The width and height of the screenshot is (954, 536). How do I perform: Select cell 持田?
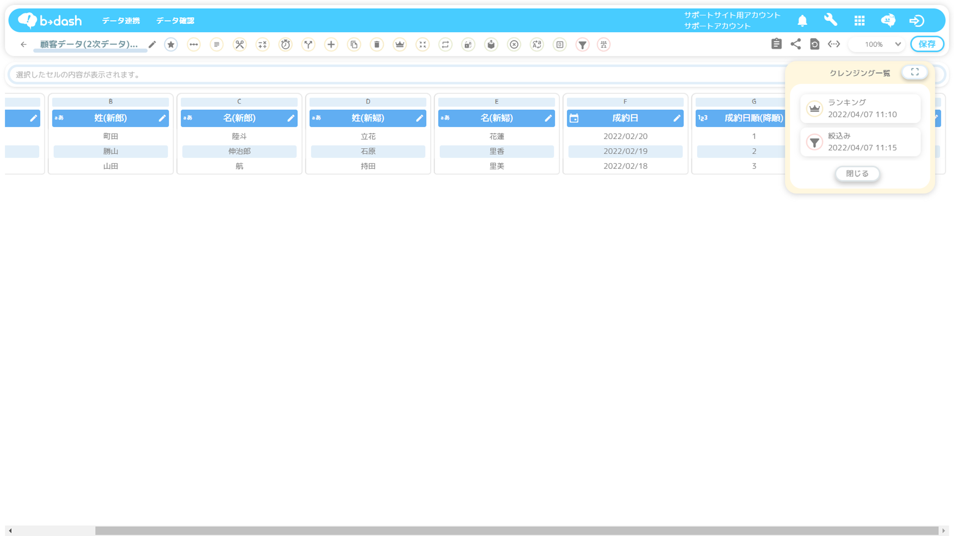pyautogui.click(x=368, y=166)
